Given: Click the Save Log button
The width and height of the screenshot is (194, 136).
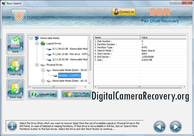Looking at the screenshot, I should [x=15, y=89].
